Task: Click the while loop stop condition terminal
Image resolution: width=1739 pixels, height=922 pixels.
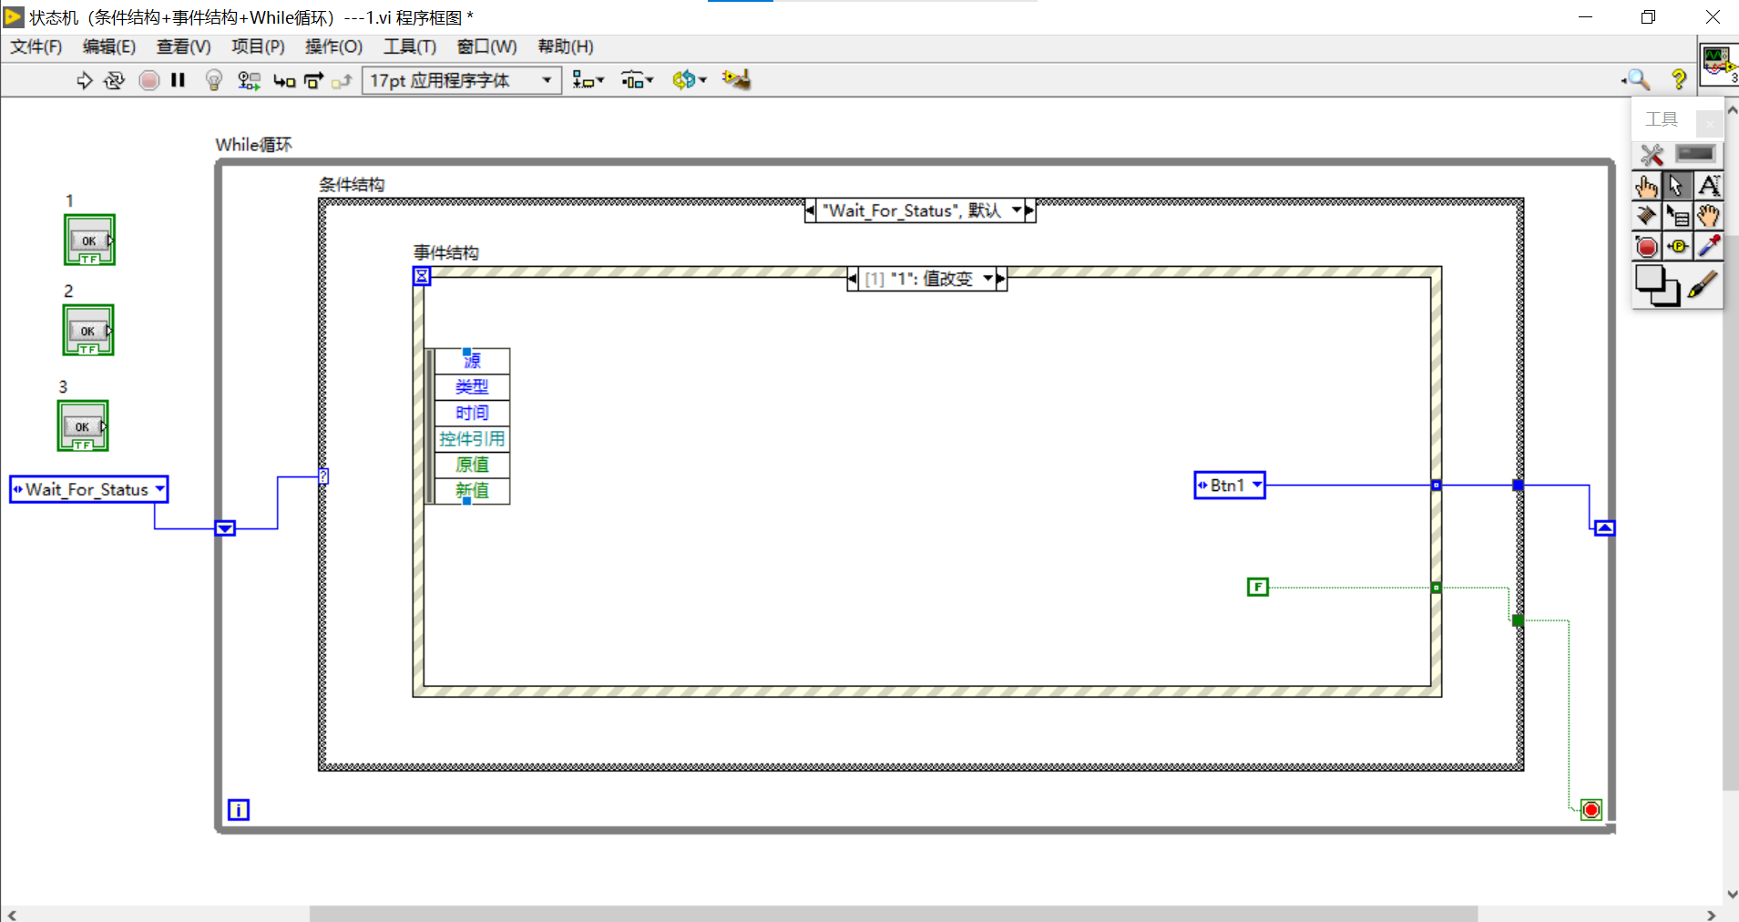Action: click(1591, 810)
